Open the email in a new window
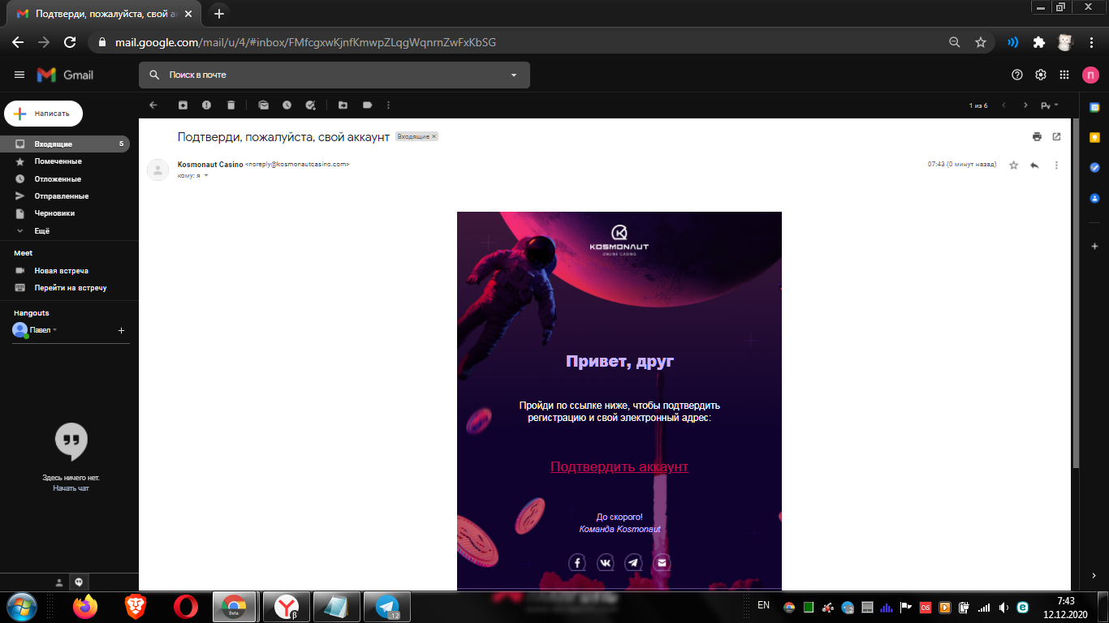 coord(1056,136)
